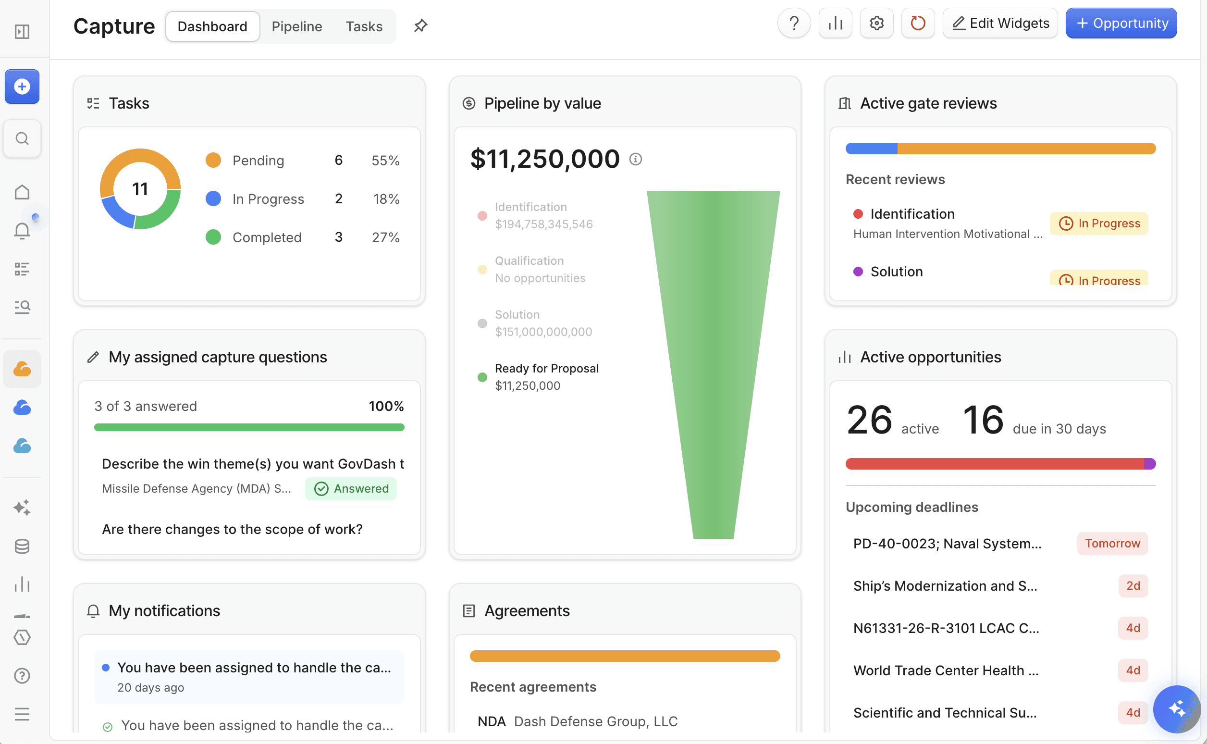Open the database stack icon in sidebar
The image size is (1207, 744).
click(x=22, y=546)
